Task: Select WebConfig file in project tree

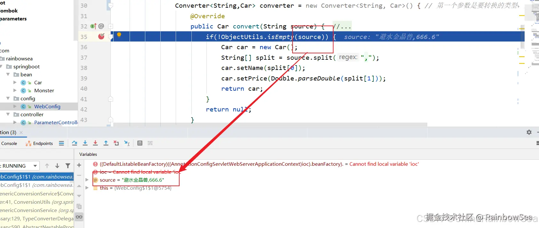Action: (x=47, y=106)
